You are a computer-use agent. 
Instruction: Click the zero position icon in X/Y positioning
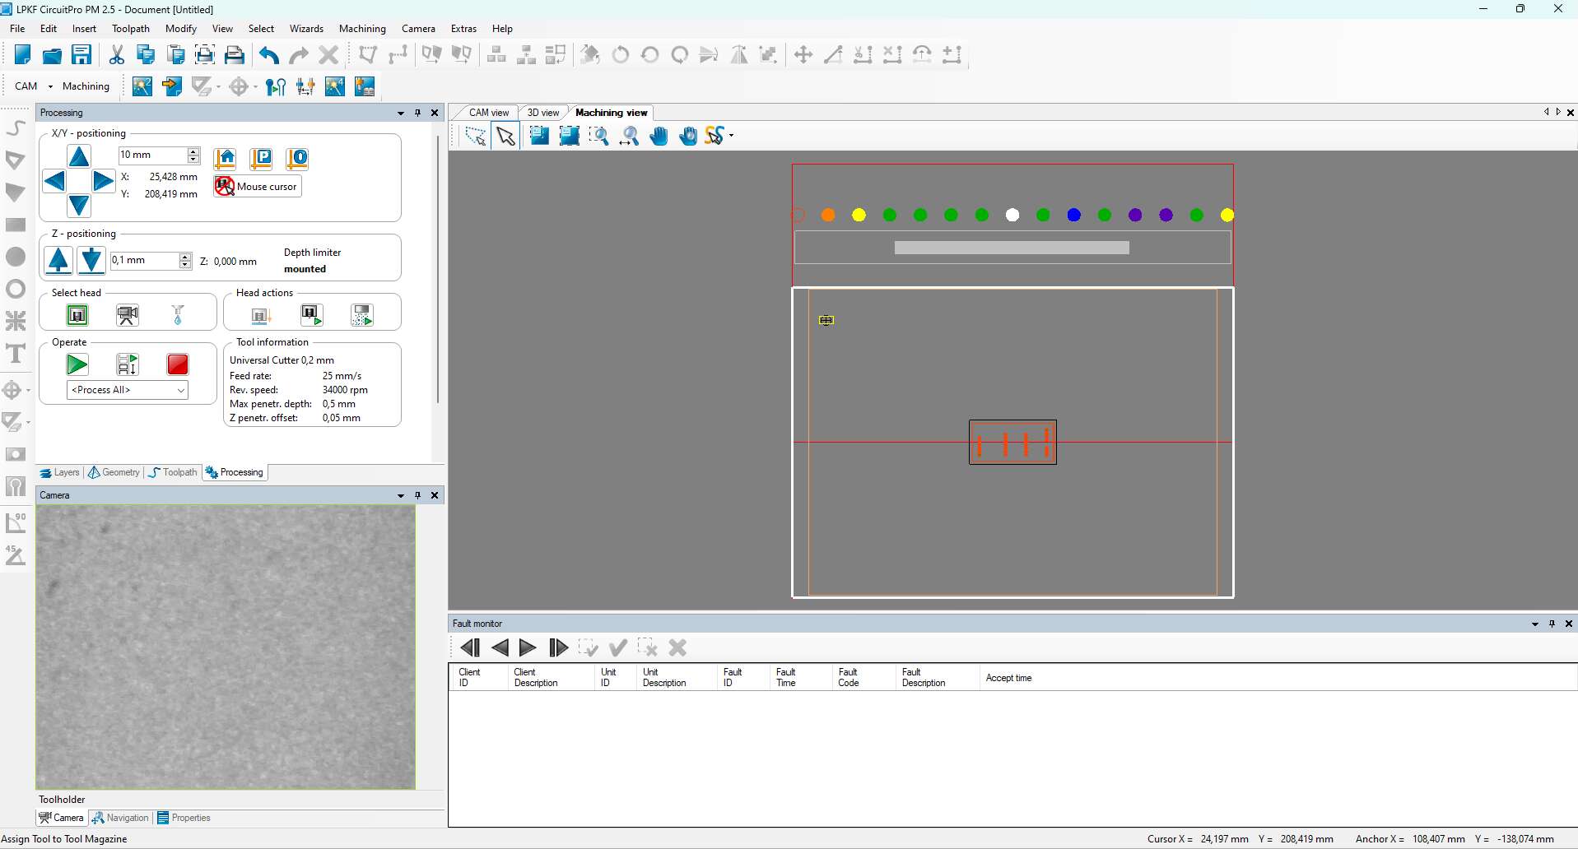pos(297,158)
